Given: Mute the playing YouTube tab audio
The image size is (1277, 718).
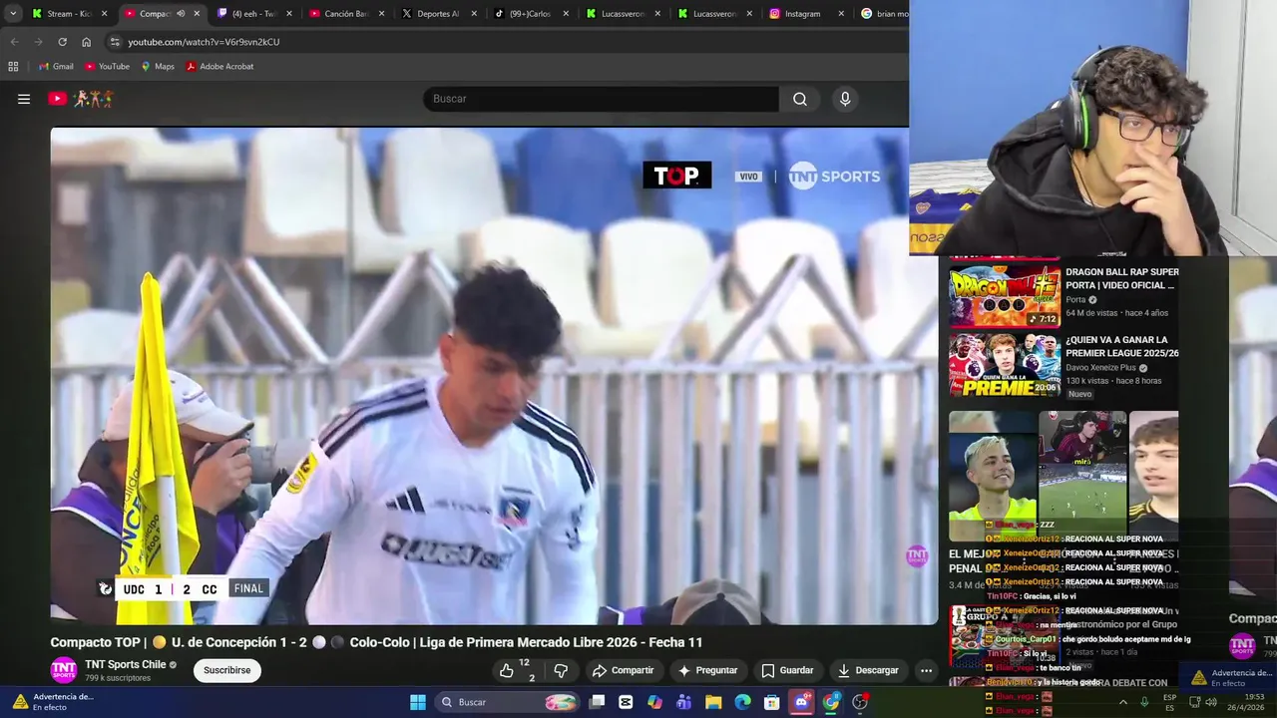Looking at the screenshot, I should [181, 14].
